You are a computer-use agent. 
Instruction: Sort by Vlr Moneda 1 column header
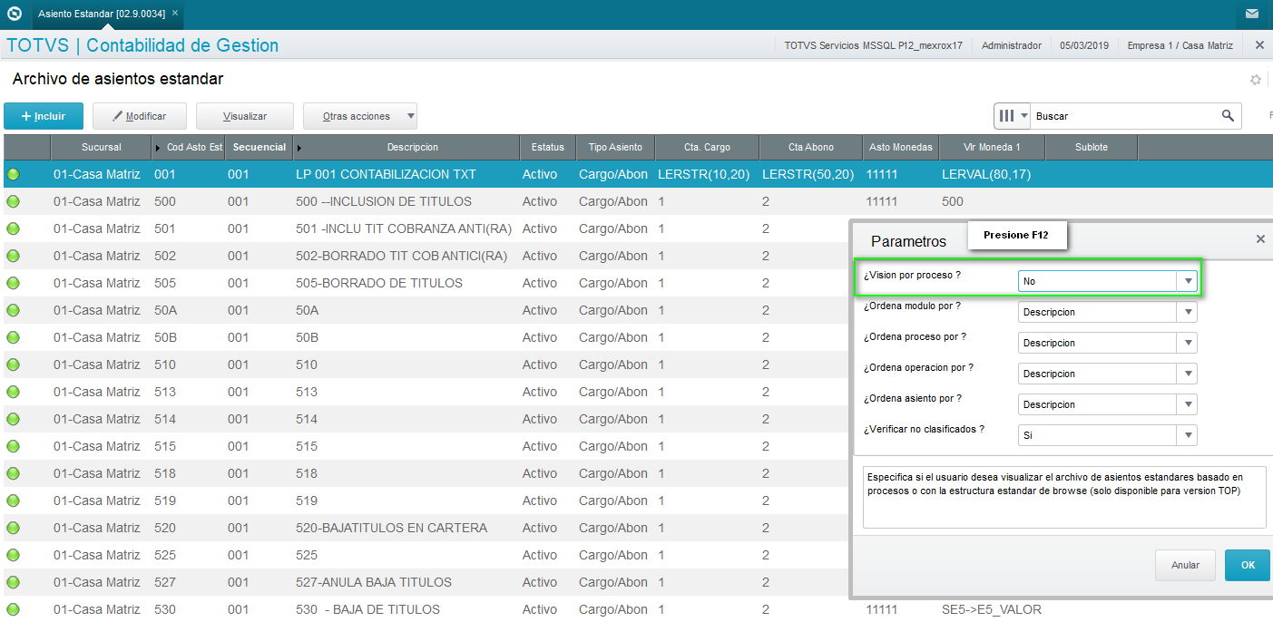tap(992, 147)
